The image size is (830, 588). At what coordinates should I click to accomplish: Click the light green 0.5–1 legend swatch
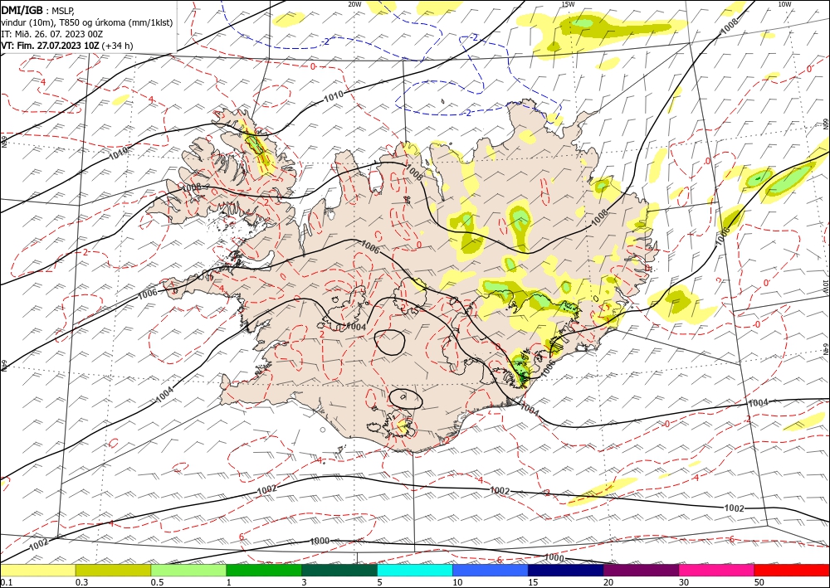pos(188,570)
